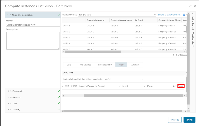Viewport: 199px width, 126px height.
Task: Open the Summary tab
Action: click(x=135, y=65)
